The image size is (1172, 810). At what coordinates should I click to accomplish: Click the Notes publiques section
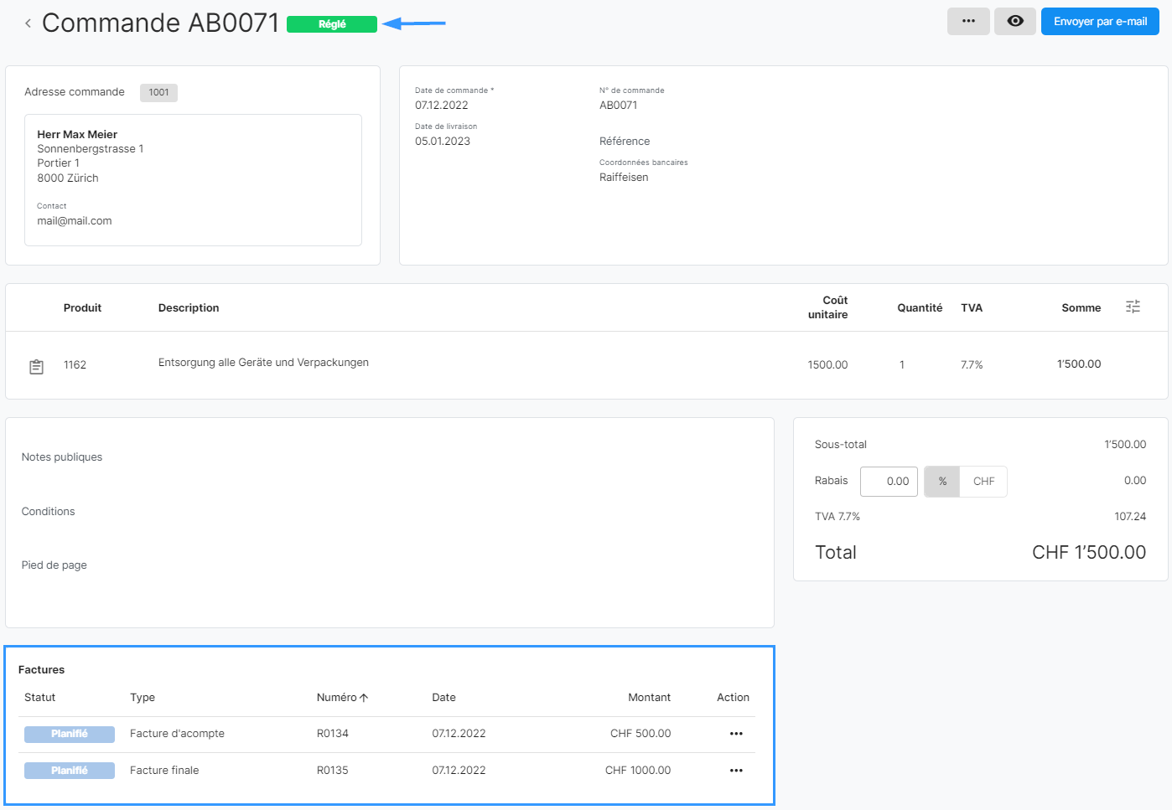62,457
